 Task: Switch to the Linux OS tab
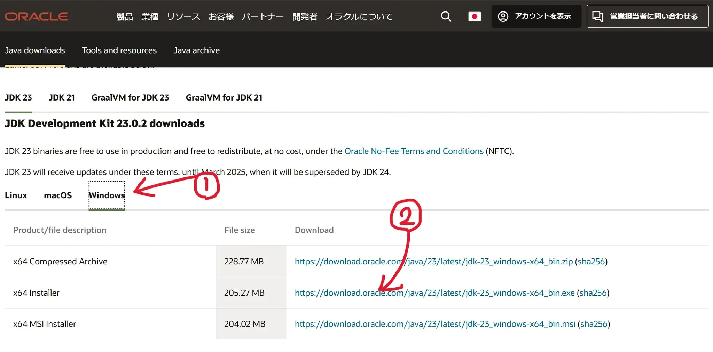pos(16,195)
